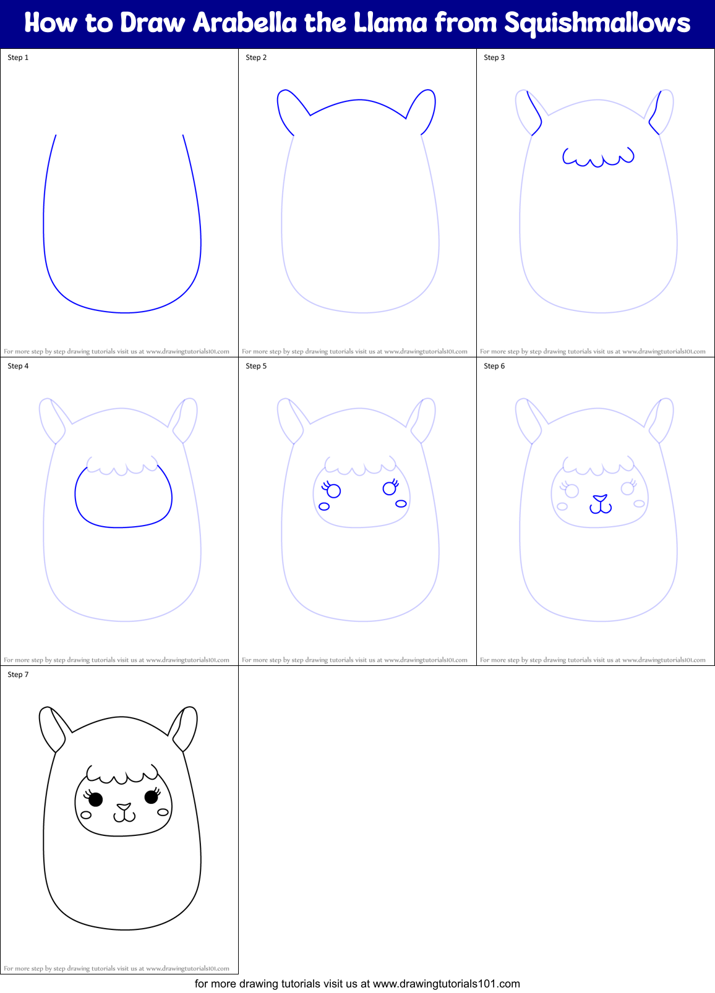
Task: Select the Step 2 drawing panel
Action: 357,203
